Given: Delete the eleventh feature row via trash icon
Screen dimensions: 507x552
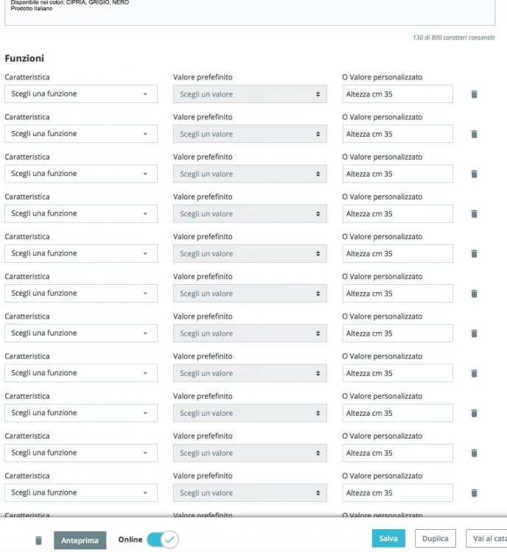Looking at the screenshot, I should coord(474,492).
